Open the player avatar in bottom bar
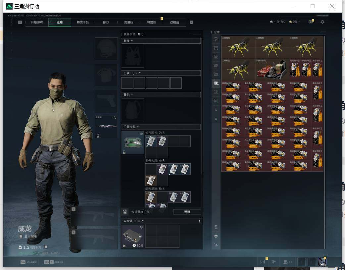The image size is (345, 270). point(322,262)
